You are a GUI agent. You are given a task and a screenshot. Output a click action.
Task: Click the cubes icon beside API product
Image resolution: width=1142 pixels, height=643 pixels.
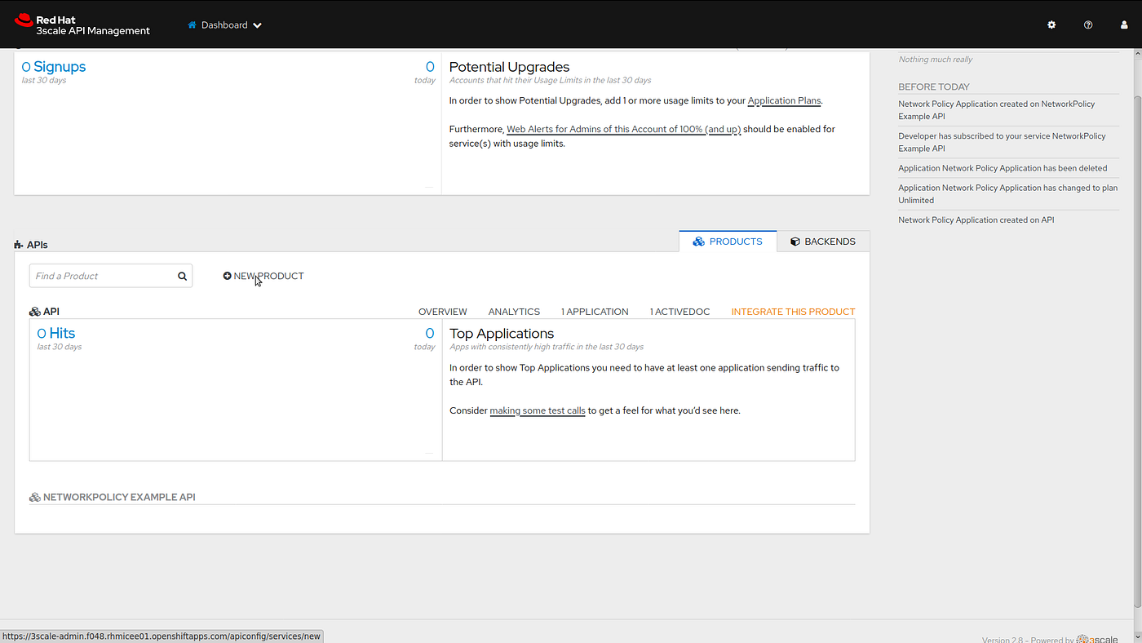(34, 312)
